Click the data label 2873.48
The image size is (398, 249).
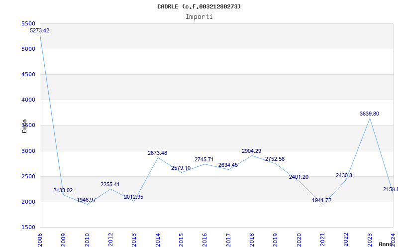click(x=157, y=153)
